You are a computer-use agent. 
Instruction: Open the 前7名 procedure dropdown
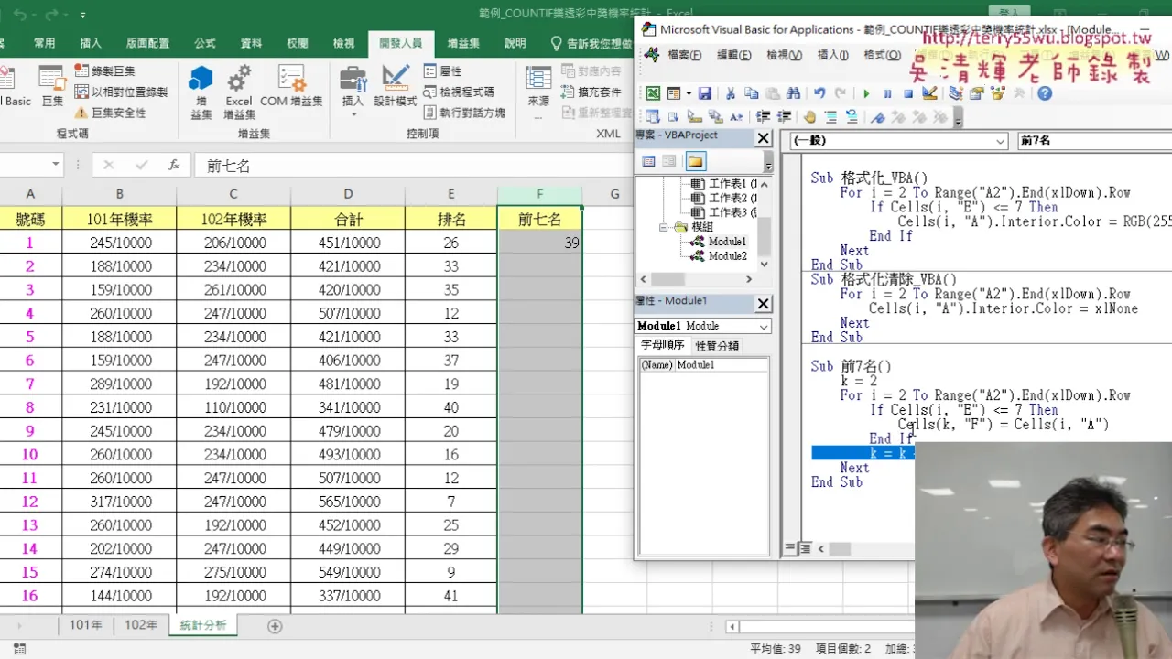[x=1094, y=141]
